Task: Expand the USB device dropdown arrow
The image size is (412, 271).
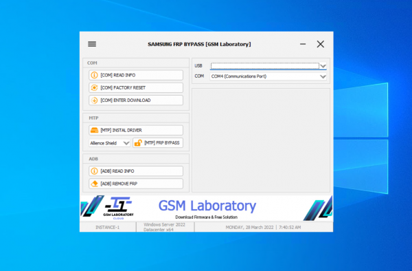Action: click(323, 66)
